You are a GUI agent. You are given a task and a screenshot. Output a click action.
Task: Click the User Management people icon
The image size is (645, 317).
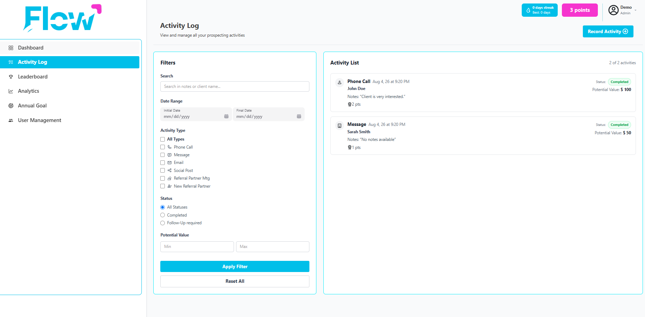click(11, 120)
